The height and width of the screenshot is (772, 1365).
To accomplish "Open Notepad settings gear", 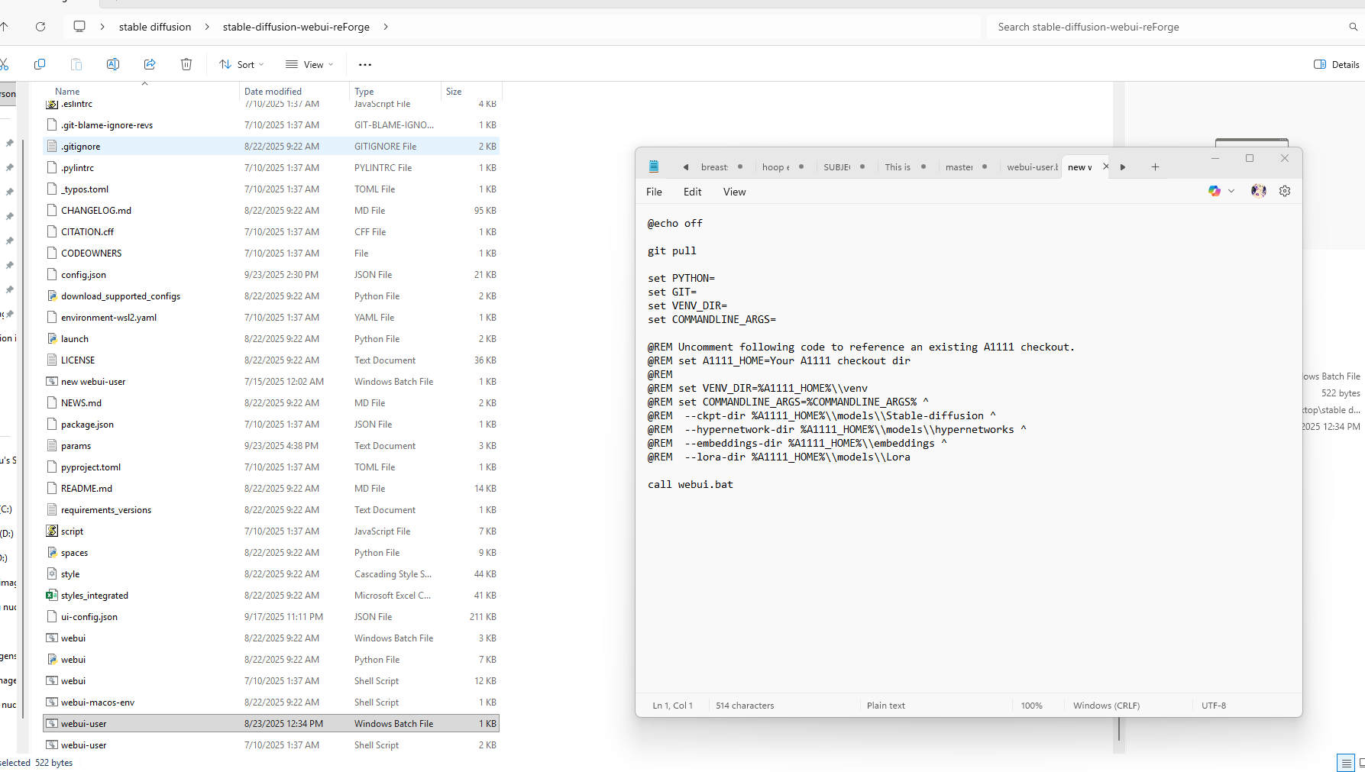I will click(1285, 191).
